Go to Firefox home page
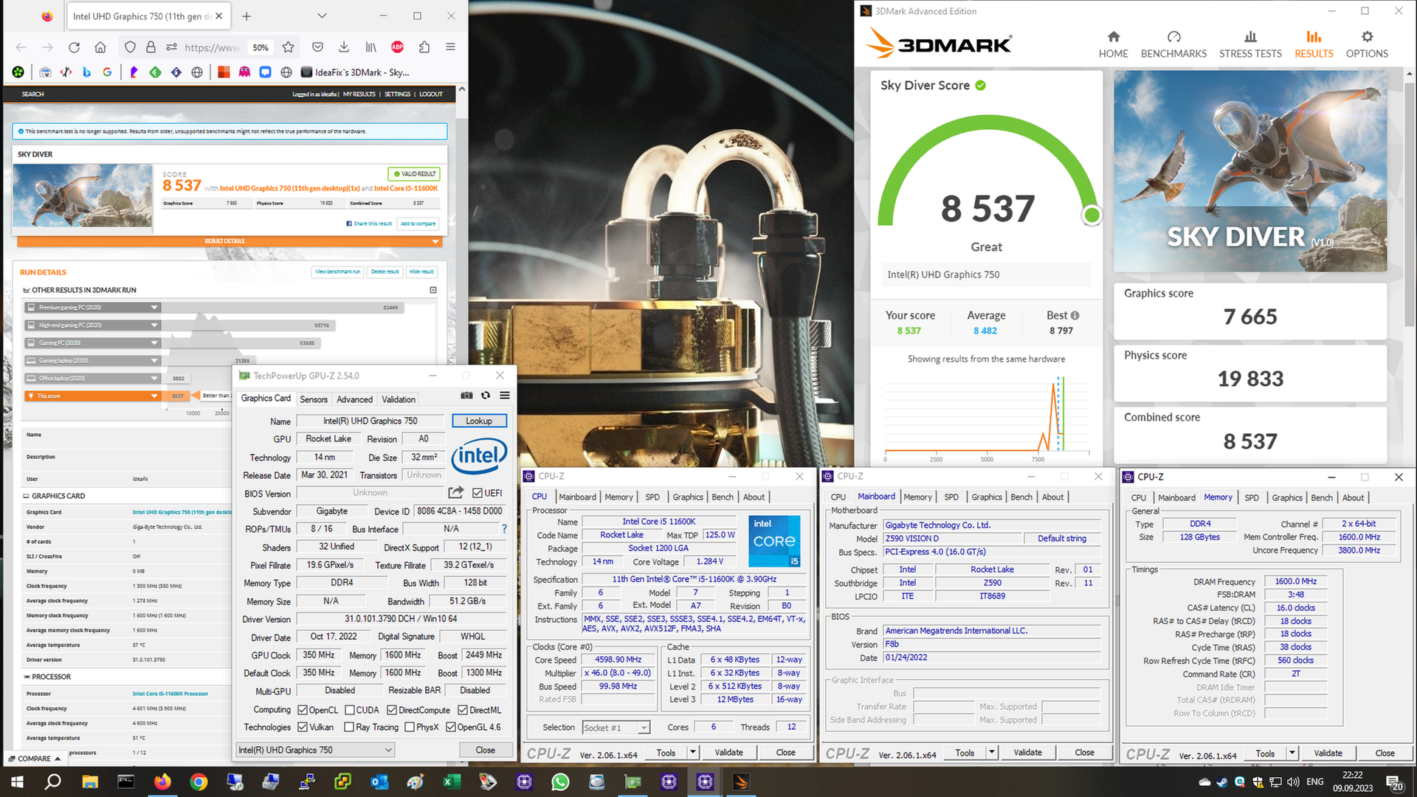The width and height of the screenshot is (1417, 797). [100, 47]
